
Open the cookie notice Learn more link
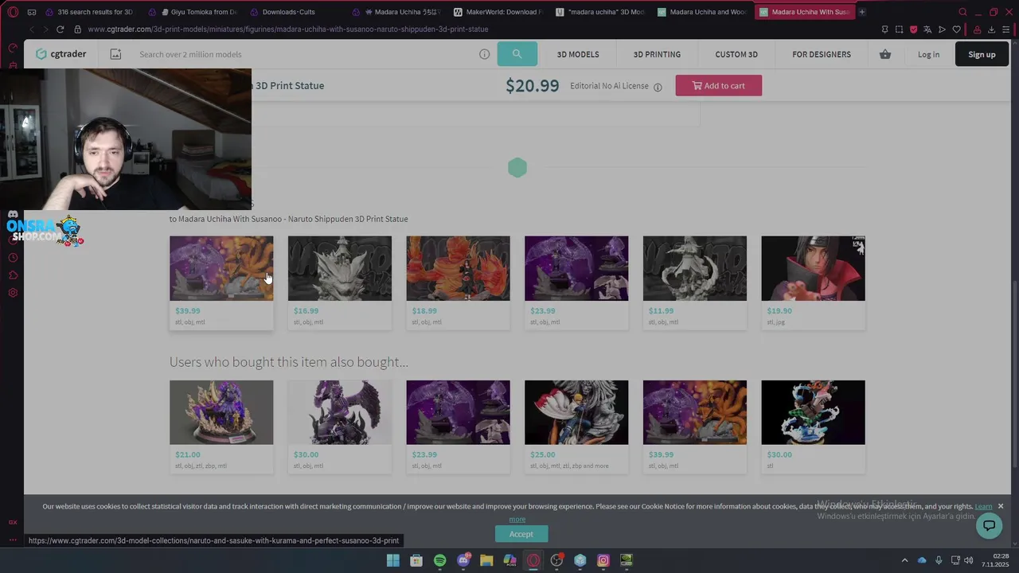pos(984,506)
